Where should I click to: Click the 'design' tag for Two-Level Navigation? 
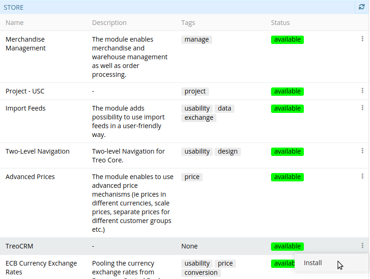pyautogui.click(x=228, y=152)
